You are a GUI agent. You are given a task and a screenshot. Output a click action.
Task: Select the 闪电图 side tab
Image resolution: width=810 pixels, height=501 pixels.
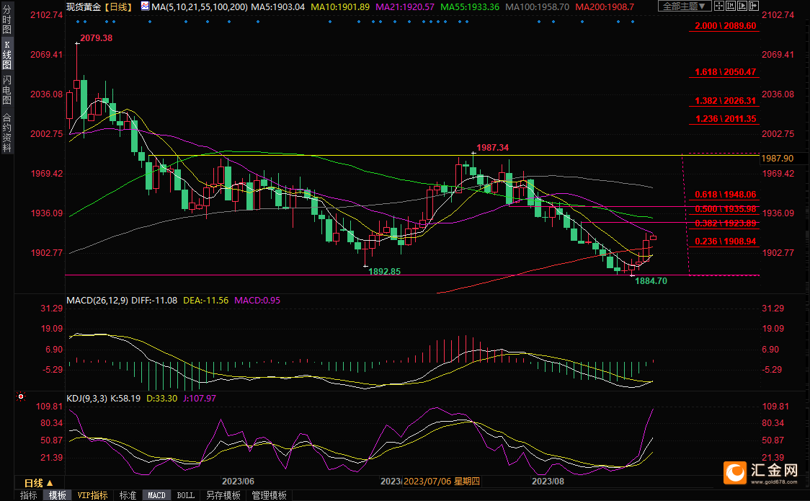6,90
